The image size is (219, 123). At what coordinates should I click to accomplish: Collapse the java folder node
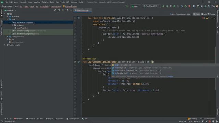coord(8,19)
